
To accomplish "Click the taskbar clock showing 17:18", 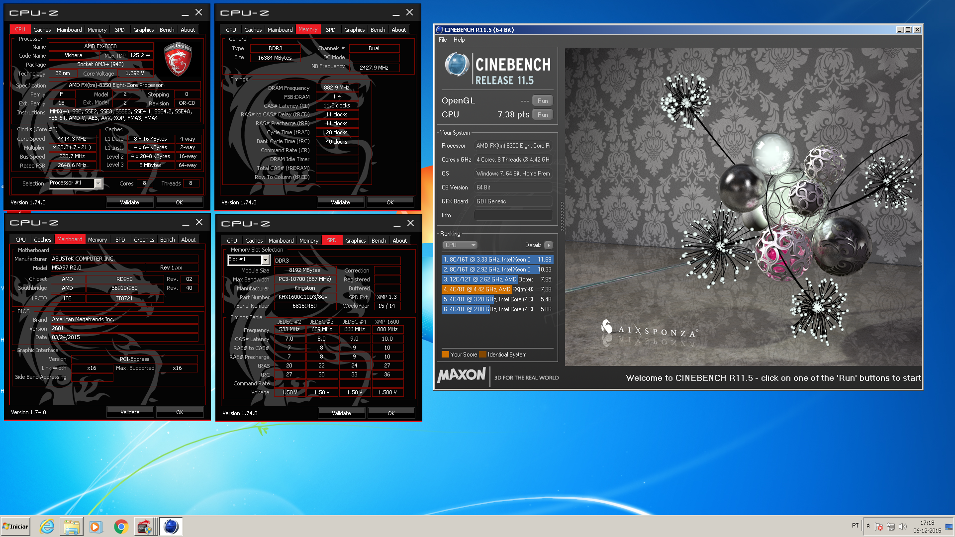I will pos(927,527).
